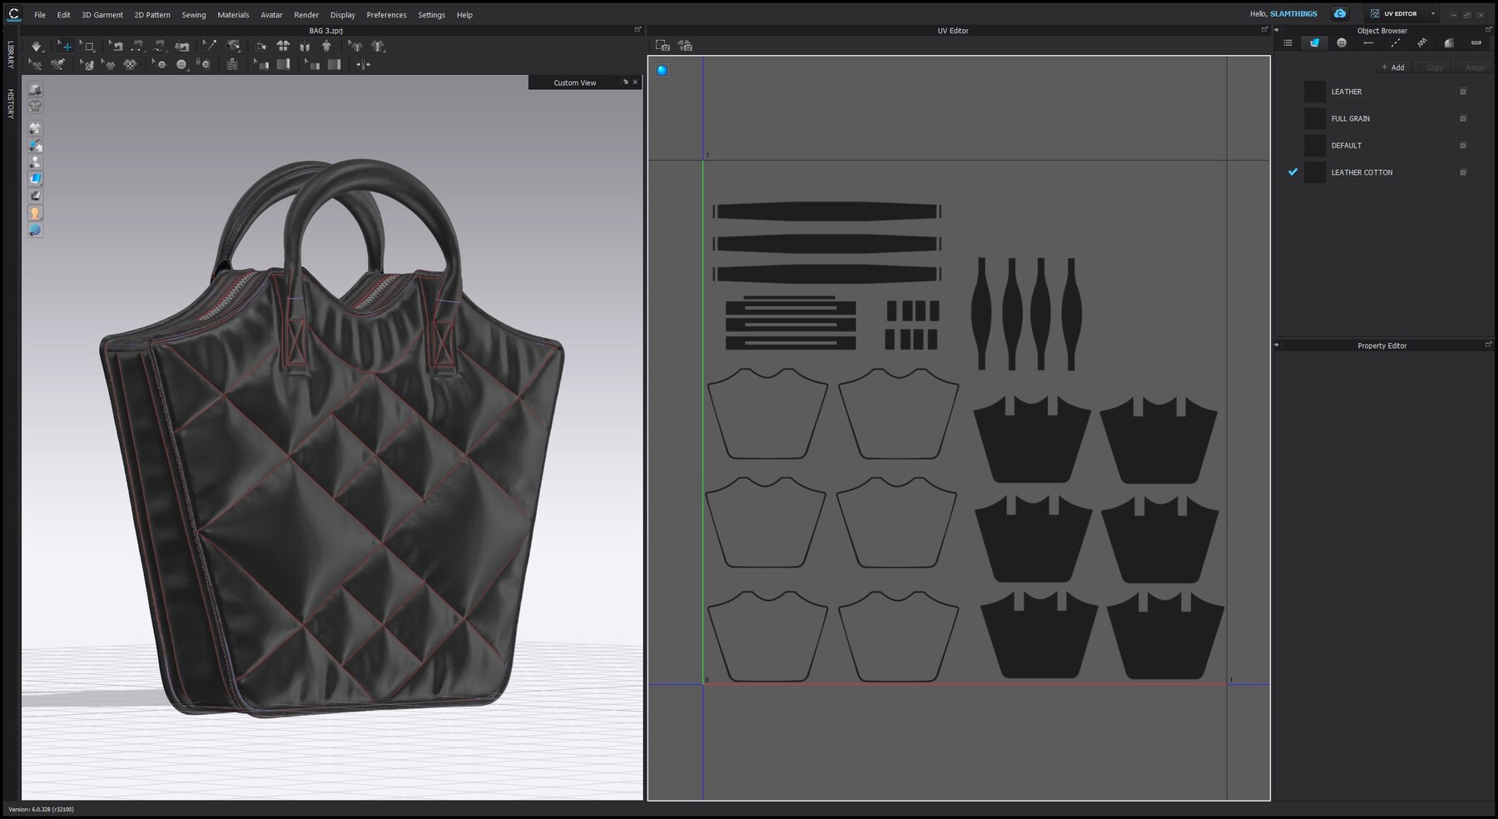Open the Scene list tab in Object Browser
The height and width of the screenshot is (819, 1498).
click(x=1287, y=42)
